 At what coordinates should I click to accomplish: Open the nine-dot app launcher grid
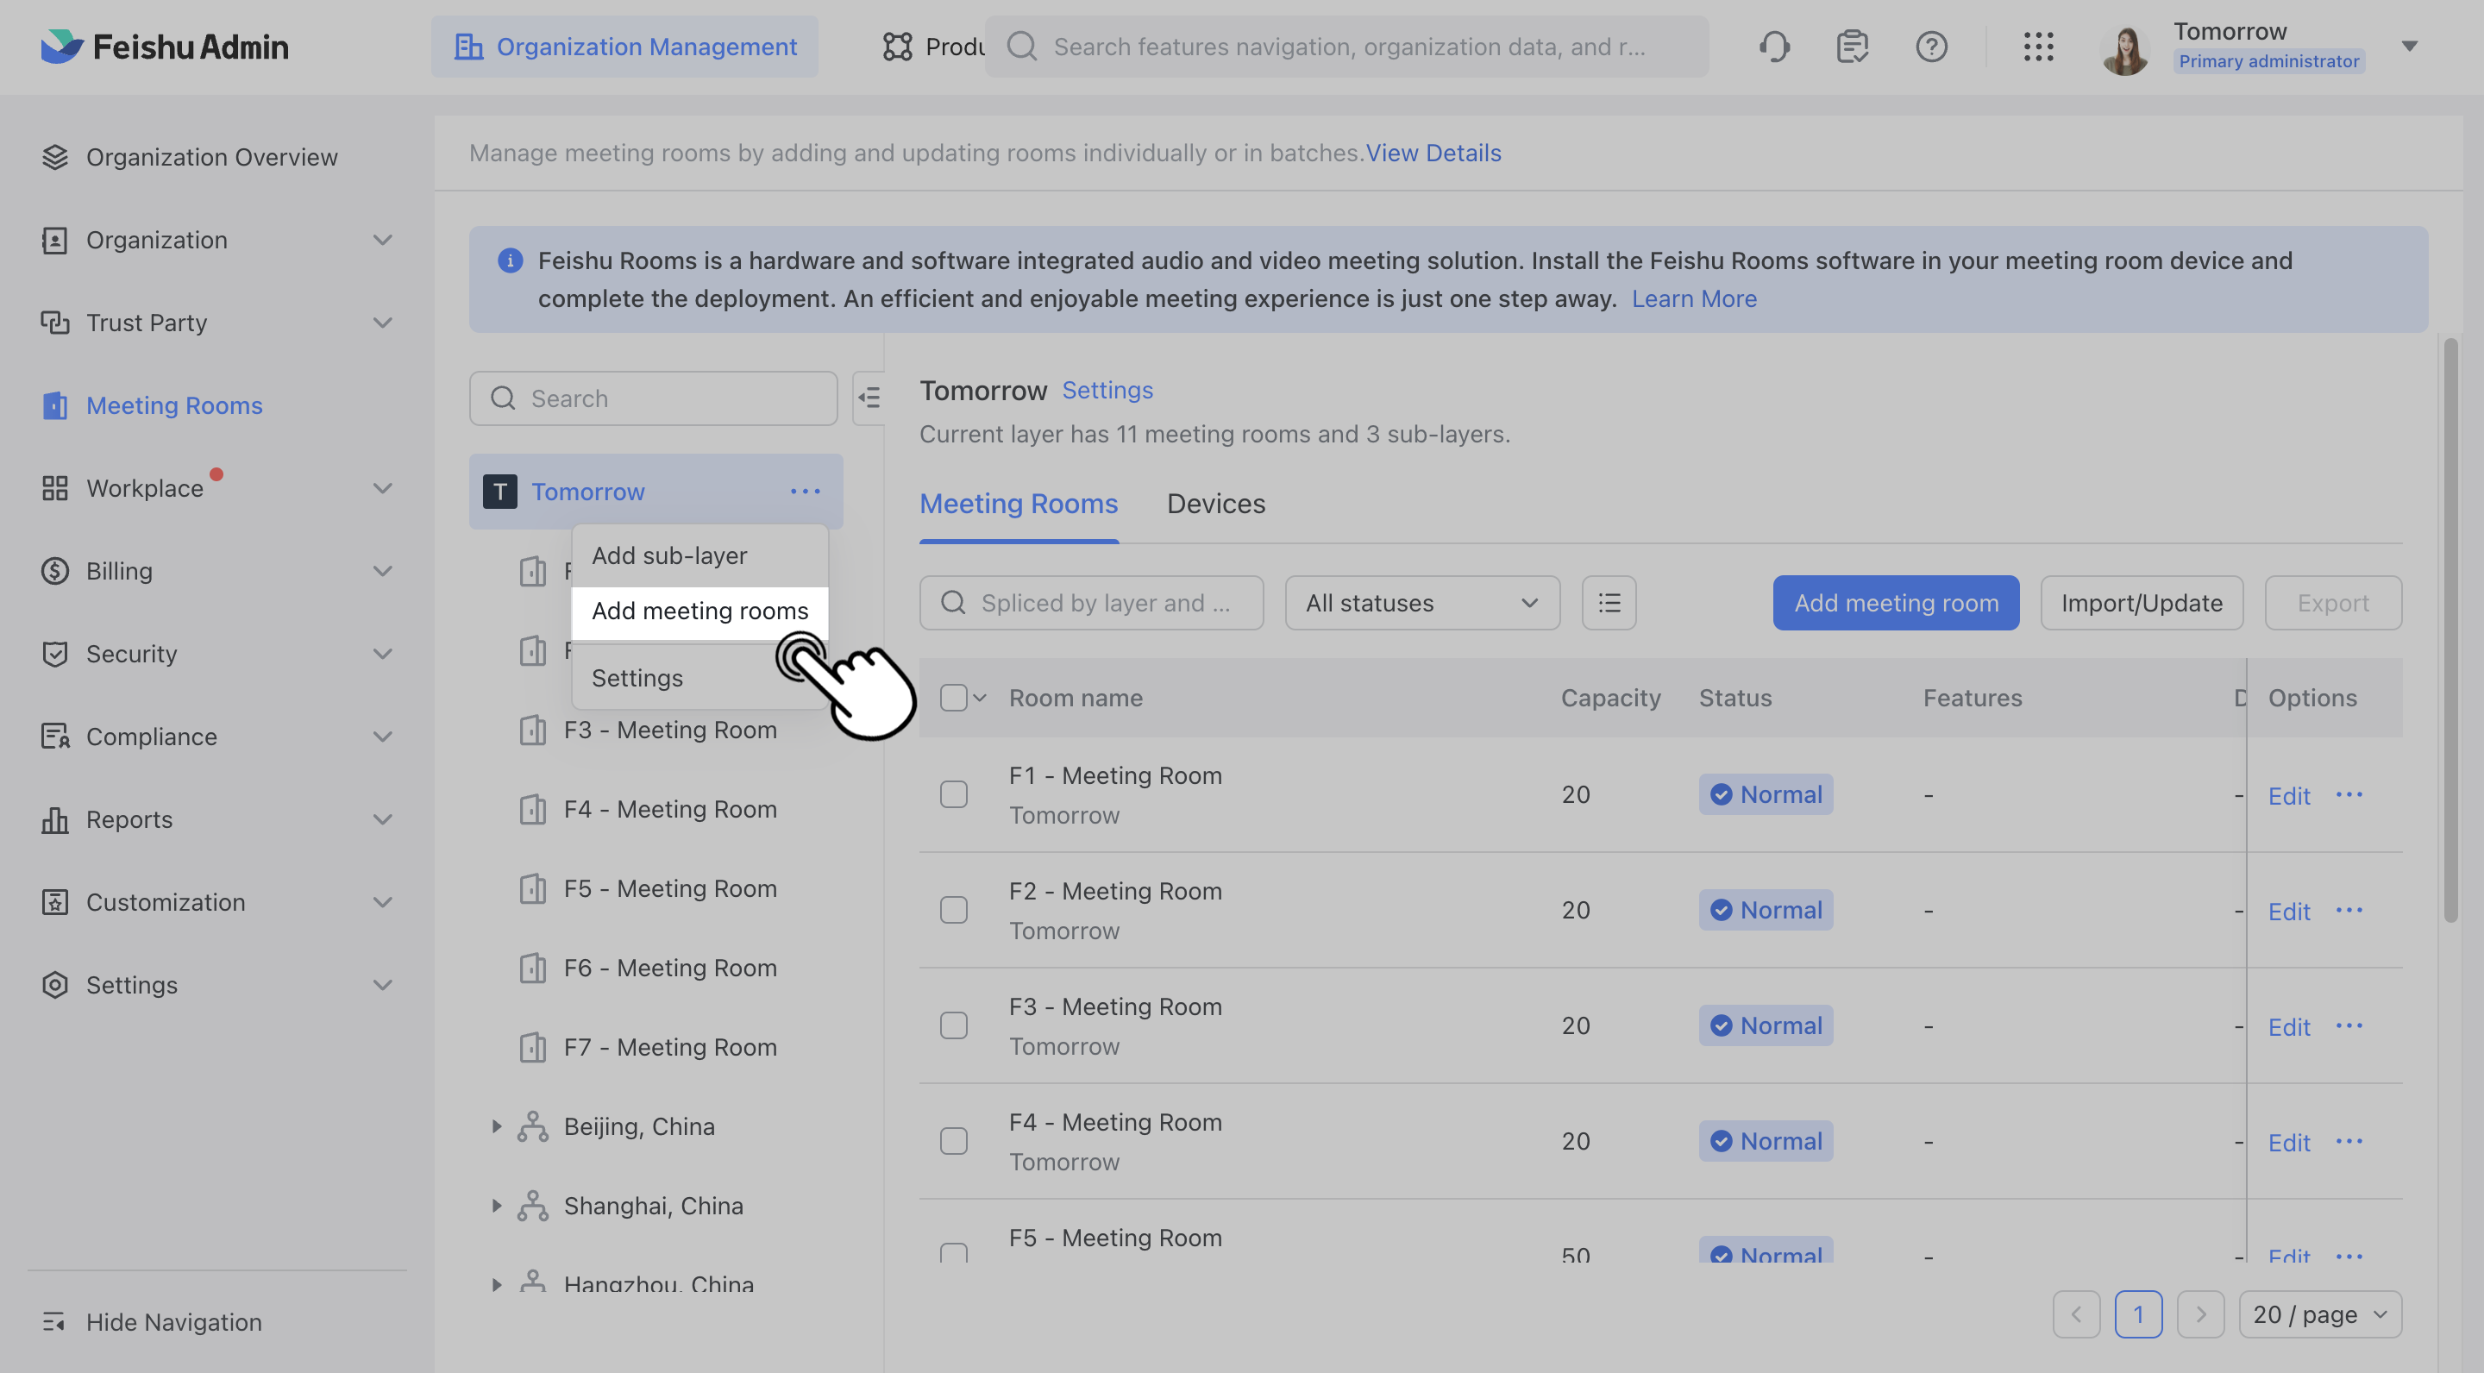click(x=2038, y=47)
